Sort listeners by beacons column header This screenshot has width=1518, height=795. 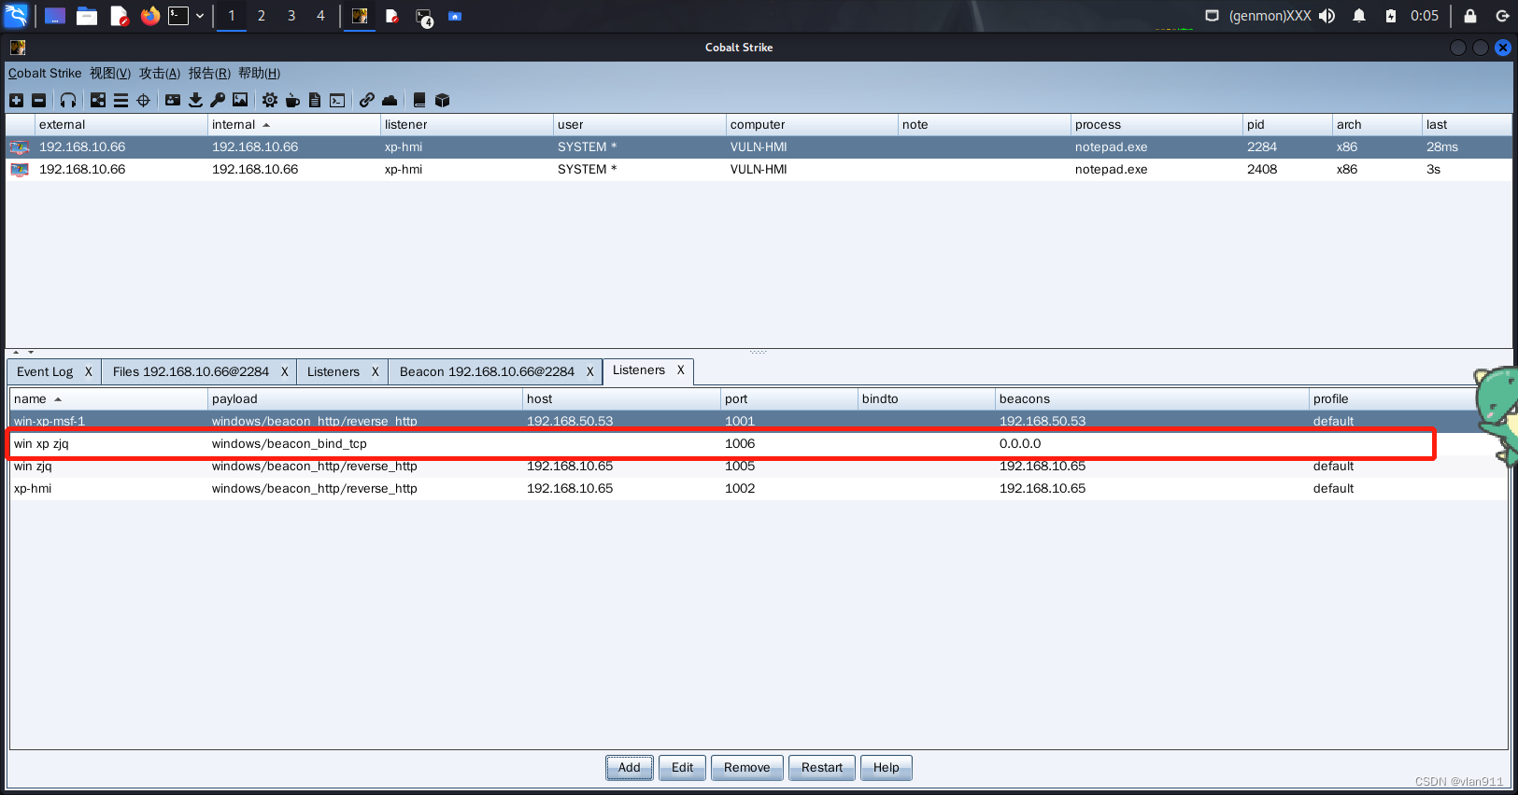click(x=1152, y=399)
